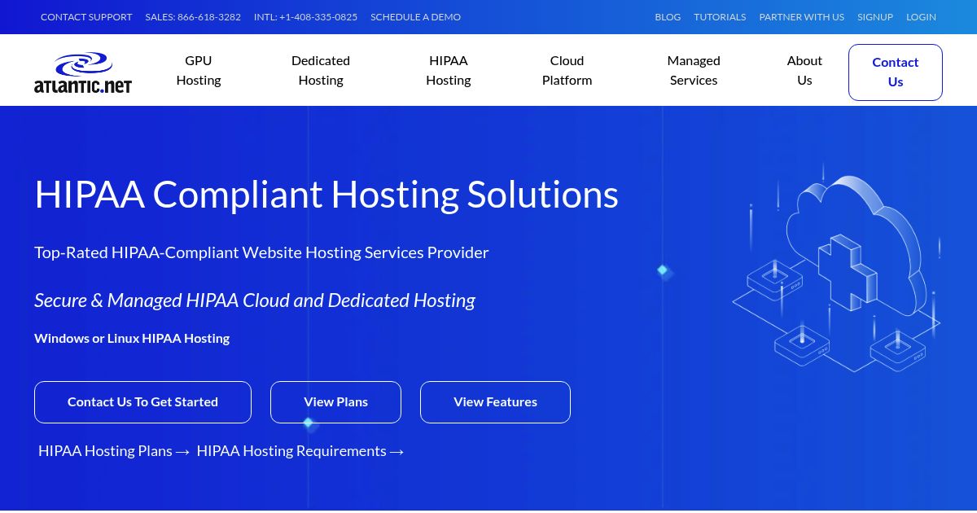Expand the Managed Services menu
Image resolution: width=977 pixels, height=513 pixels.
[694, 70]
